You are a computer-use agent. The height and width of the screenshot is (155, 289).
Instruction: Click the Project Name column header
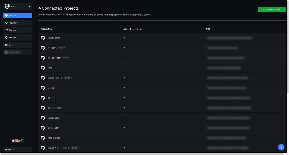[x=47, y=29]
